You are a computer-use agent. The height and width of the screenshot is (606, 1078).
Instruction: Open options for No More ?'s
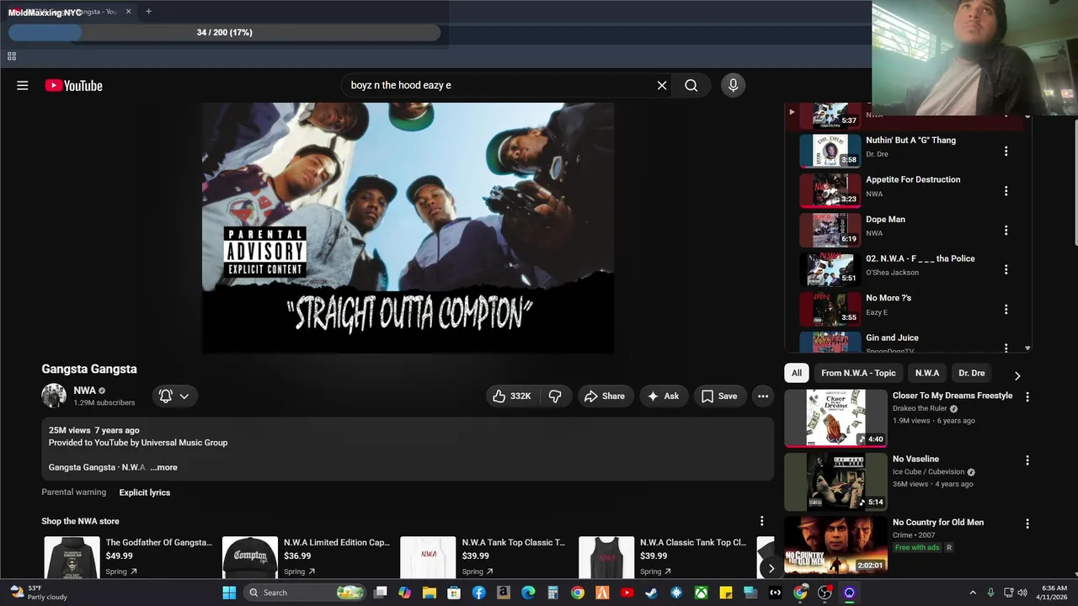(x=1006, y=310)
